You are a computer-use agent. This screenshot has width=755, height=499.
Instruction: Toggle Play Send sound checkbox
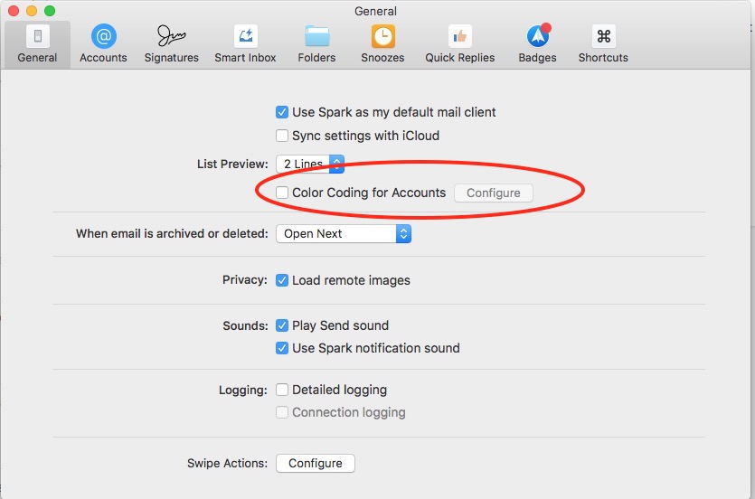pos(282,325)
